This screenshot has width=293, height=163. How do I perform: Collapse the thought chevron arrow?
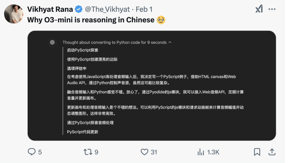(x=170, y=42)
